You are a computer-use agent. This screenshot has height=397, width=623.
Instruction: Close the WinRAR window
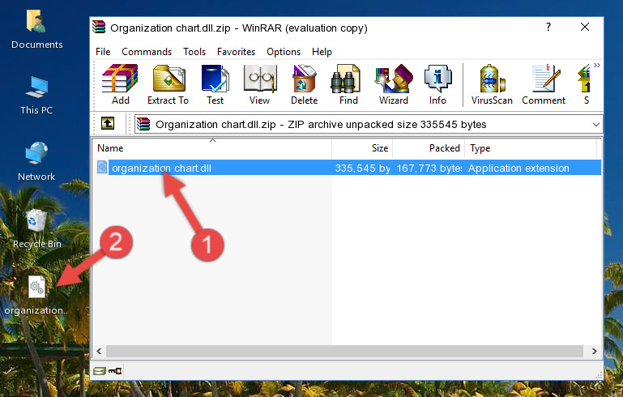pyautogui.click(x=584, y=27)
